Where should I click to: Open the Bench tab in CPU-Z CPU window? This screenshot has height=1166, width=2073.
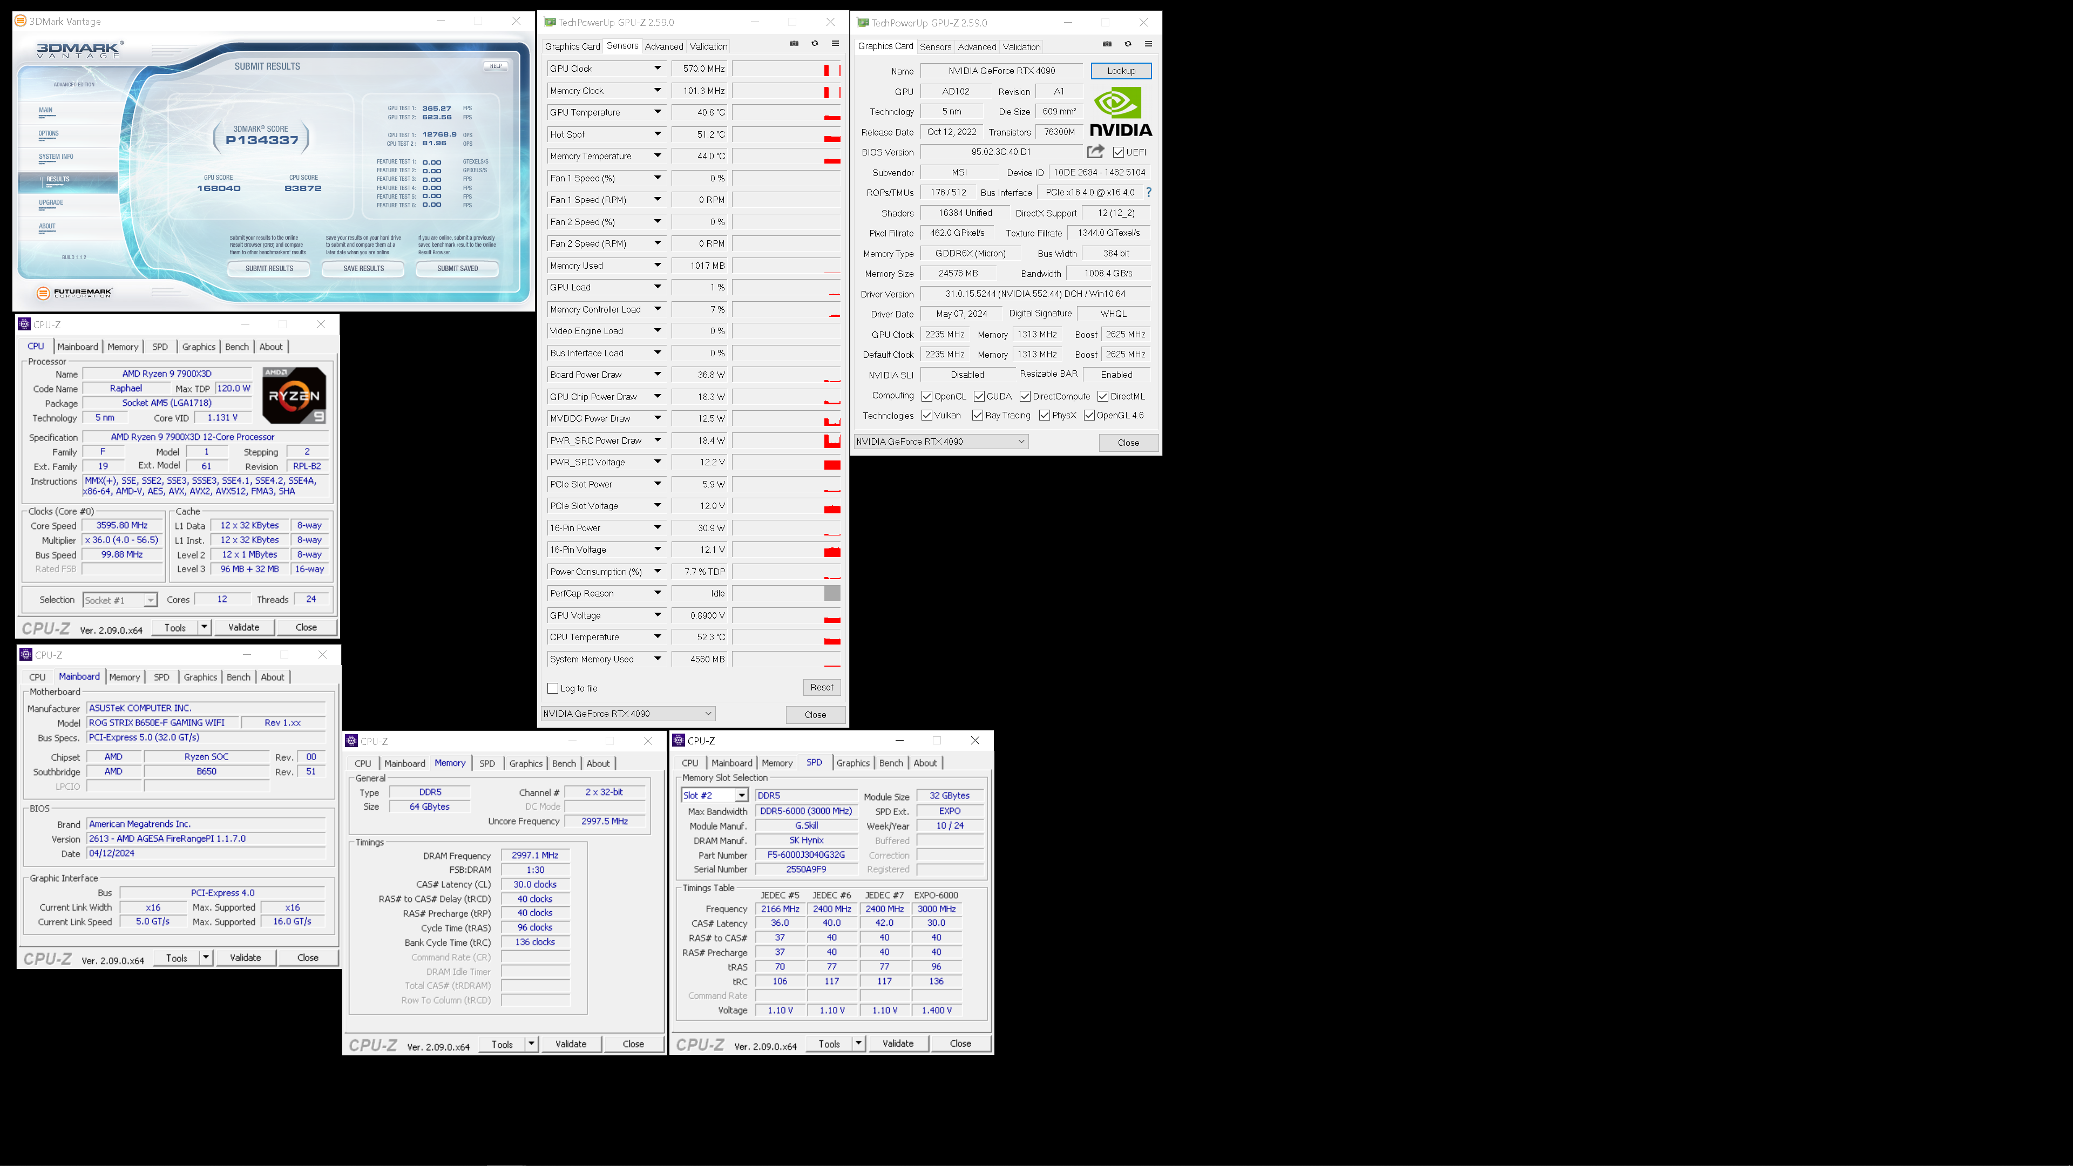pos(236,347)
